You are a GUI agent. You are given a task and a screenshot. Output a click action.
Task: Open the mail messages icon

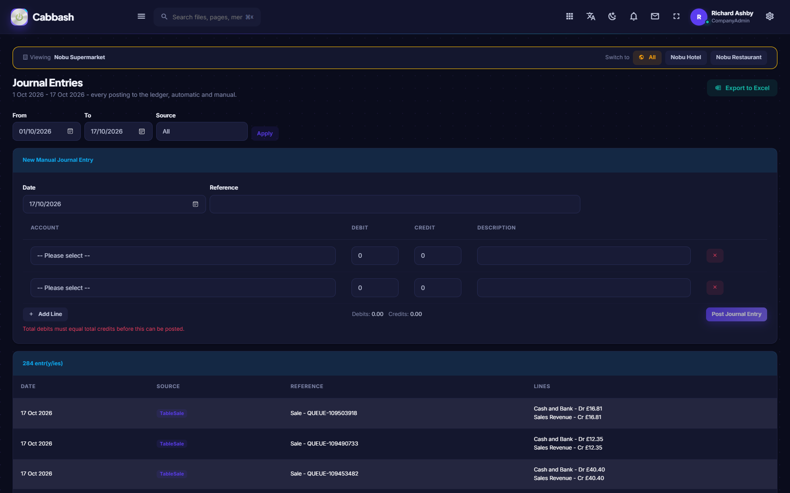[655, 17]
